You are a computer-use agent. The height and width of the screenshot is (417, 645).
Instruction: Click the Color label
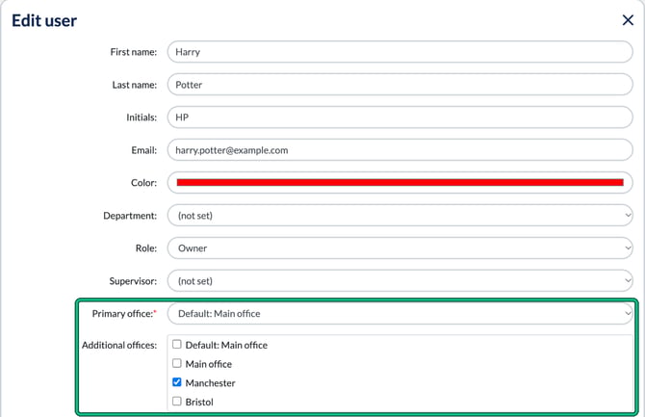tap(143, 183)
